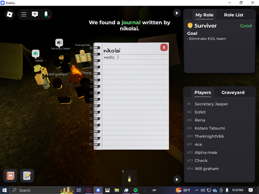The image size is (259, 194).
Task: Open the Windows notification center
Action: (x=251, y=190)
